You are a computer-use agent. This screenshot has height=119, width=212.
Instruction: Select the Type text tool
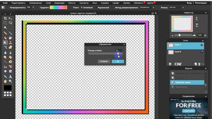tap(10, 77)
